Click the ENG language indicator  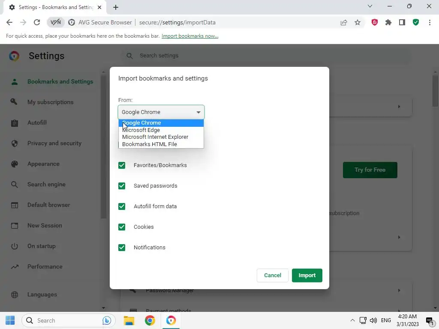tap(386, 320)
